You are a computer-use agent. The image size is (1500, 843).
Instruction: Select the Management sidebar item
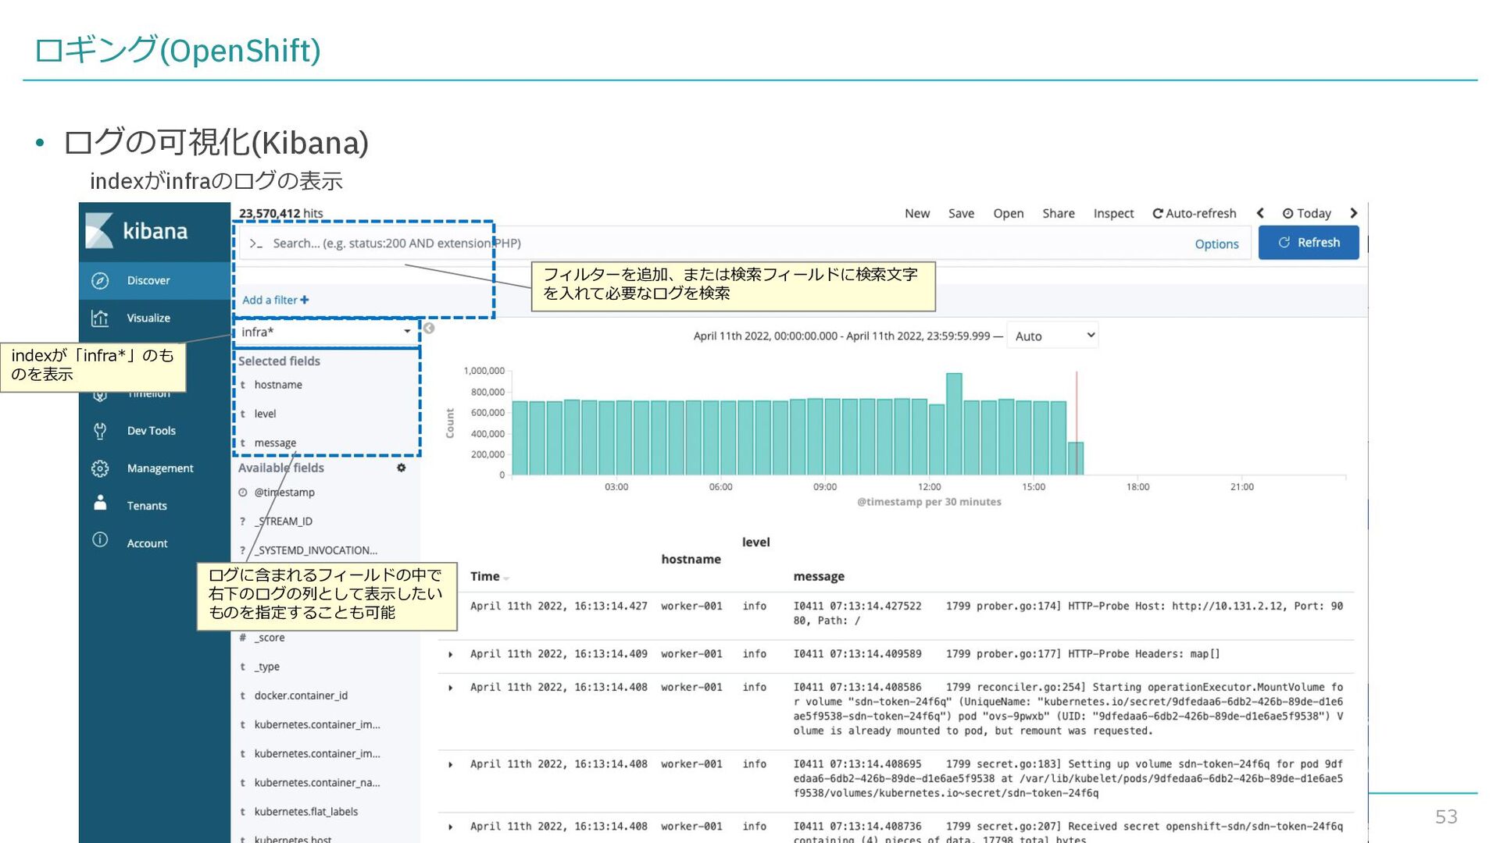point(155,468)
